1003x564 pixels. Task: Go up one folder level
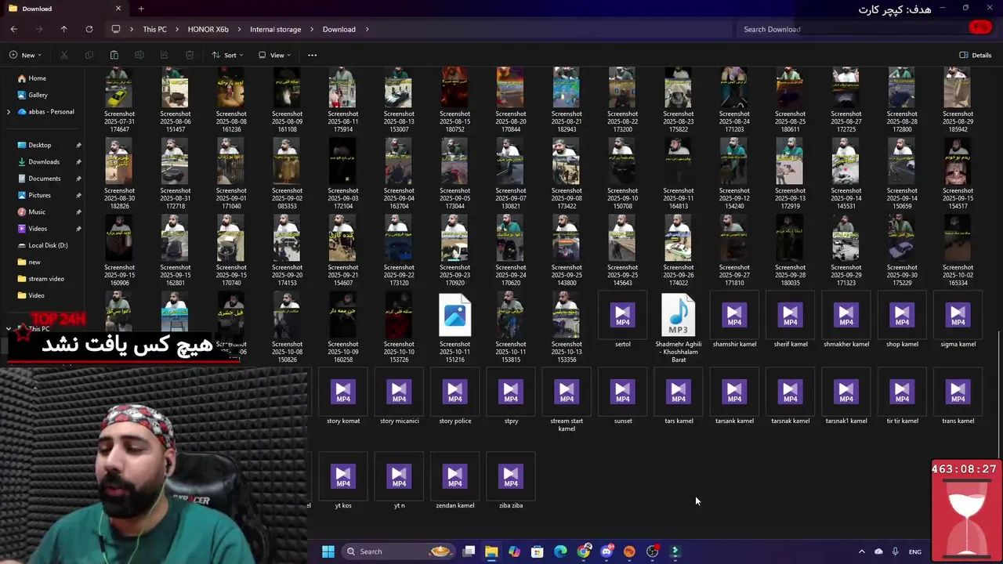[x=64, y=29]
